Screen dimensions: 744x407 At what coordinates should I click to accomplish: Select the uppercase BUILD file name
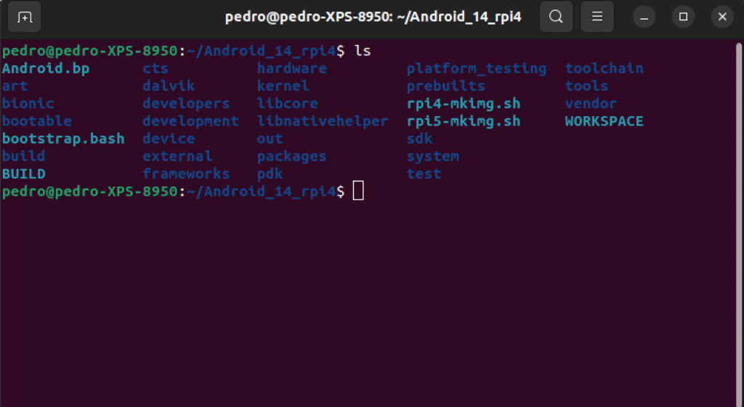point(24,173)
